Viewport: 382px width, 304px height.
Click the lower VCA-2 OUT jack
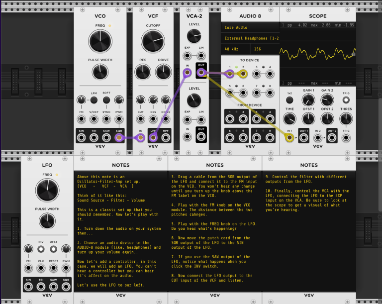201,136
